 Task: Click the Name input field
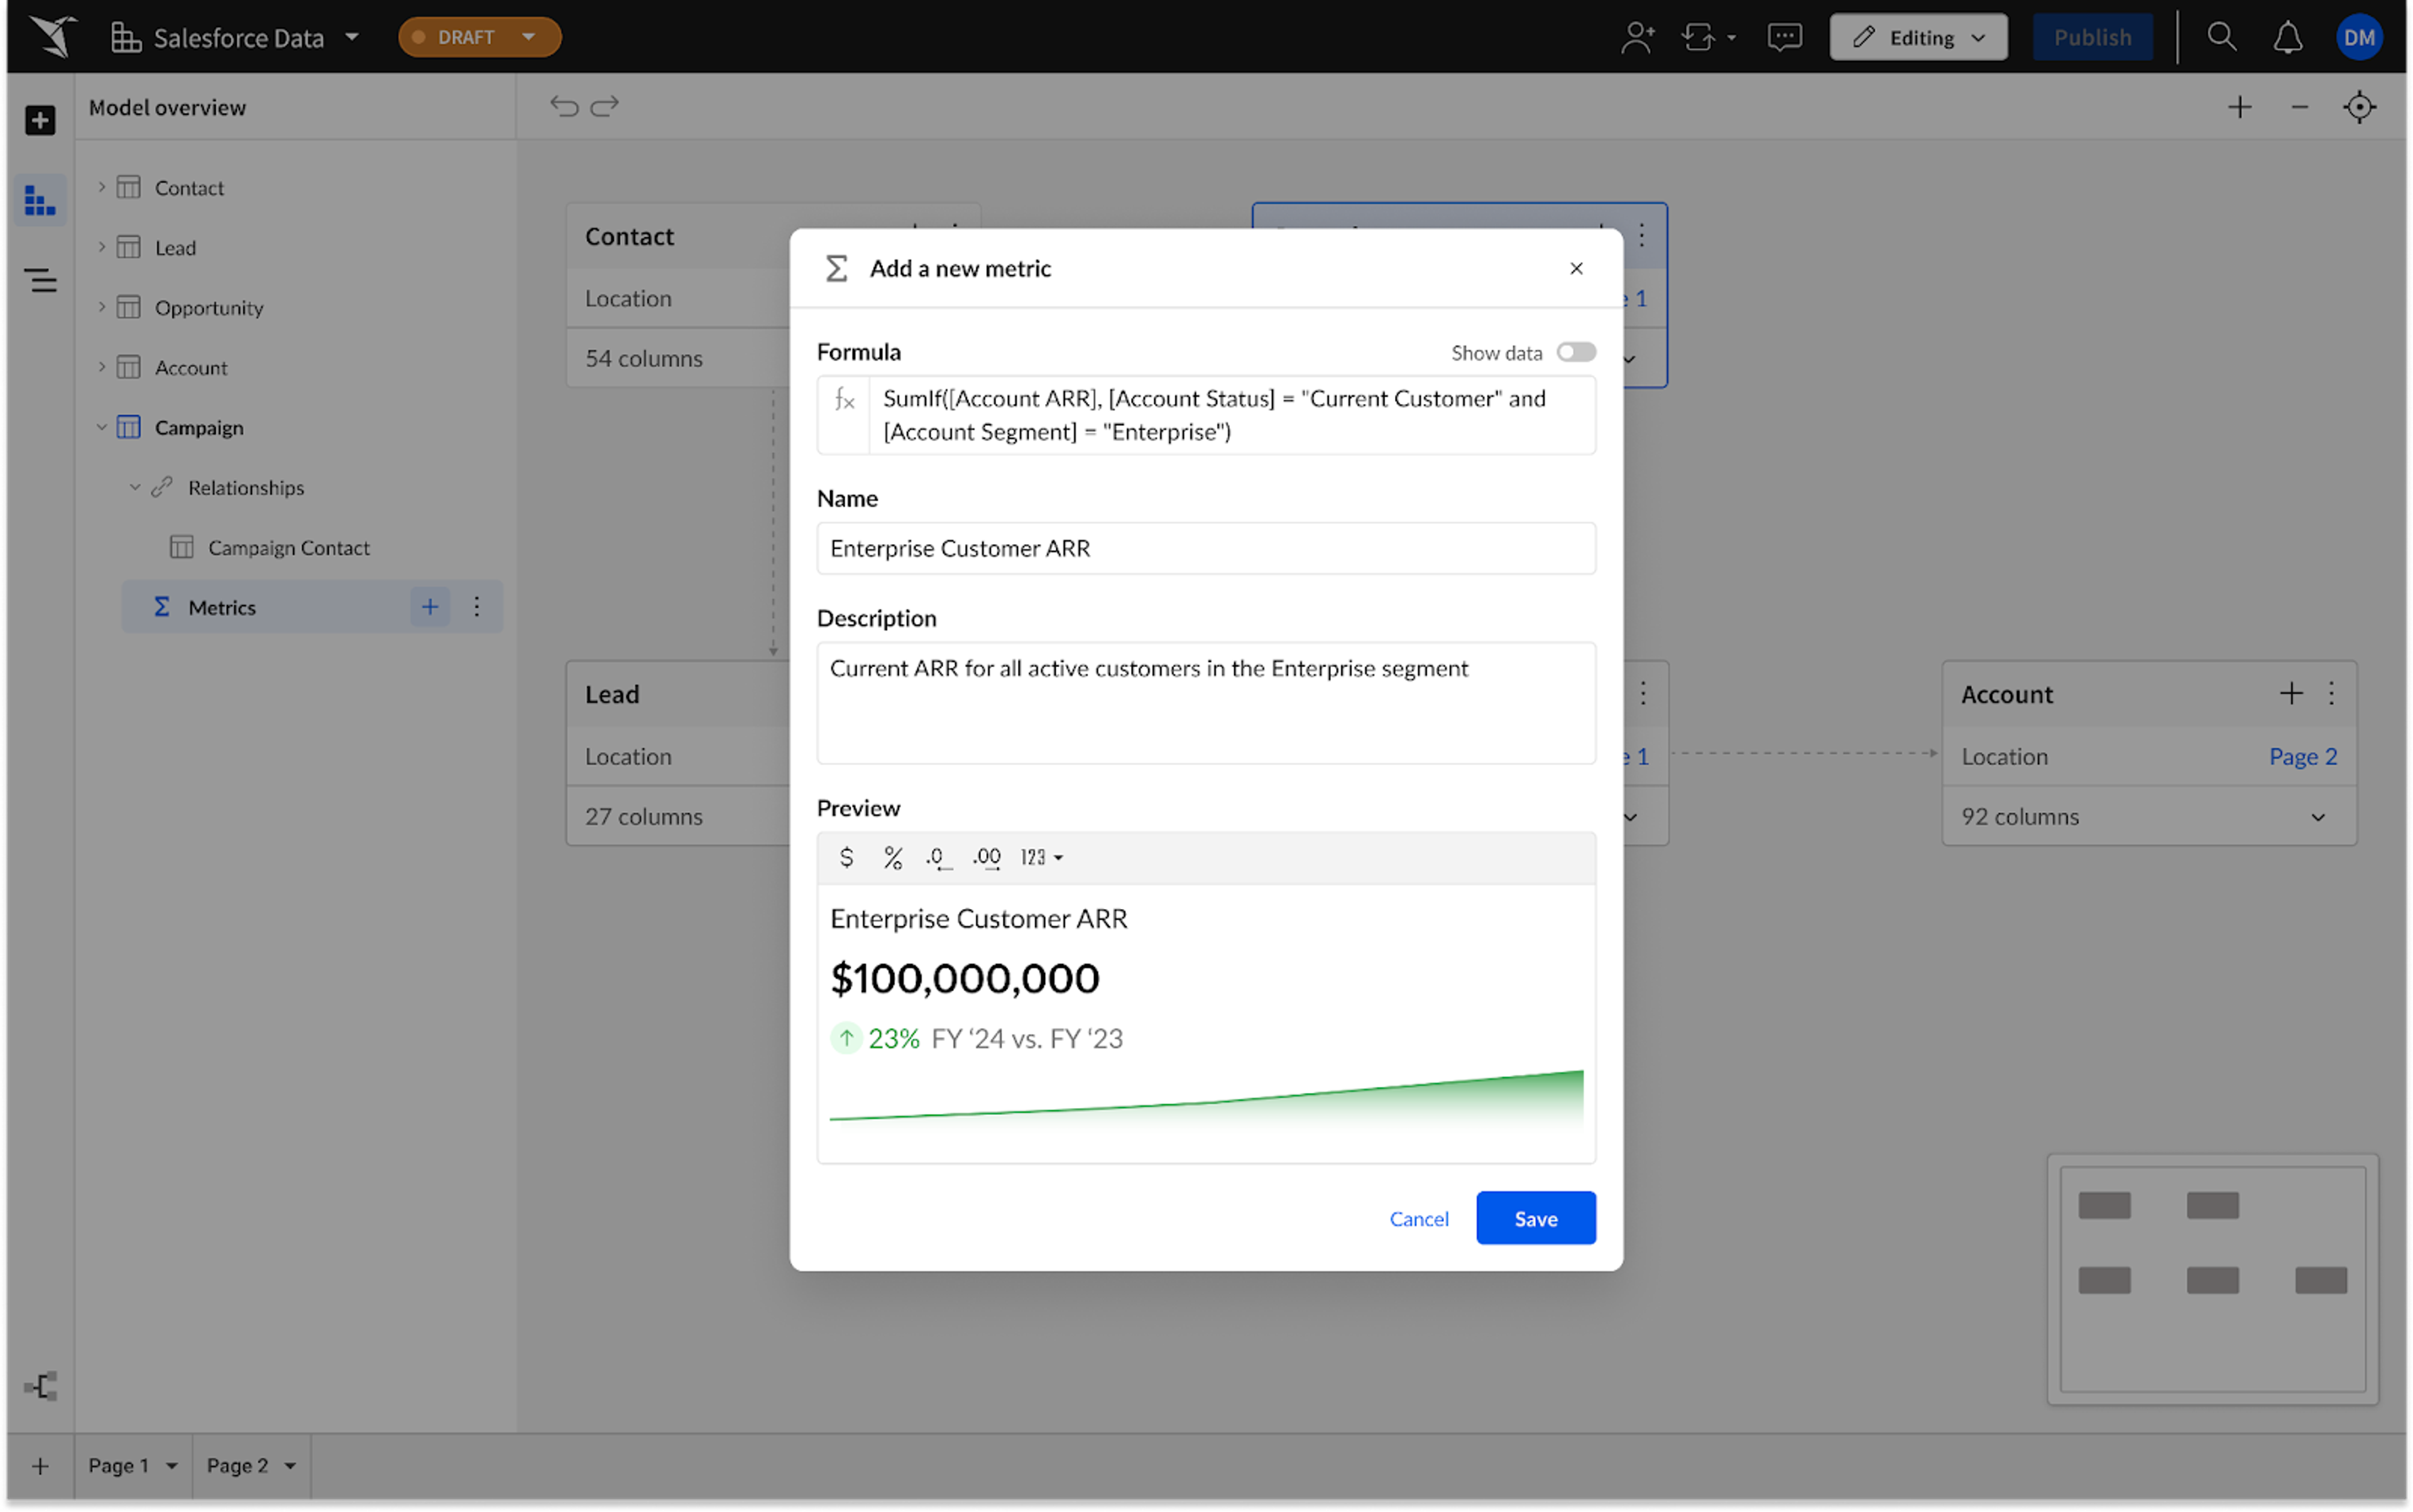tap(1205, 548)
